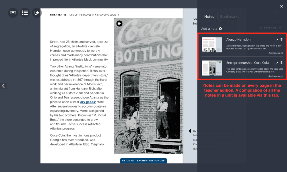Select the Alonzo Herndon note title
The height and width of the screenshot is (172, 287).
238,39
